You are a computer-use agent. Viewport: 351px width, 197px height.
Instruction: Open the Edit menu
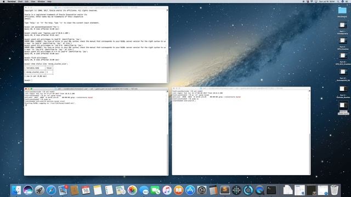pyautogui.click(x=27, y=1)
